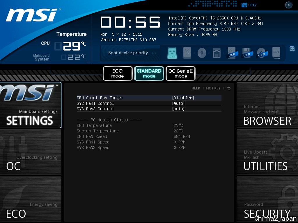Change the SYS Fan2 Control [Auto] value

tap(178, 109)
